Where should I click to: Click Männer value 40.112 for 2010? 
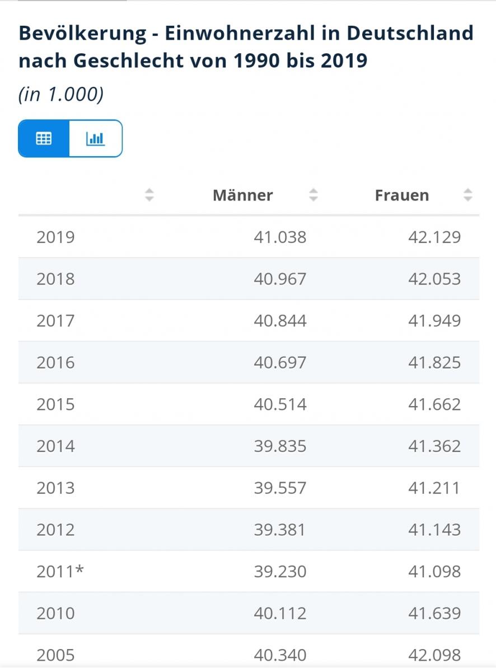point(280,613)
